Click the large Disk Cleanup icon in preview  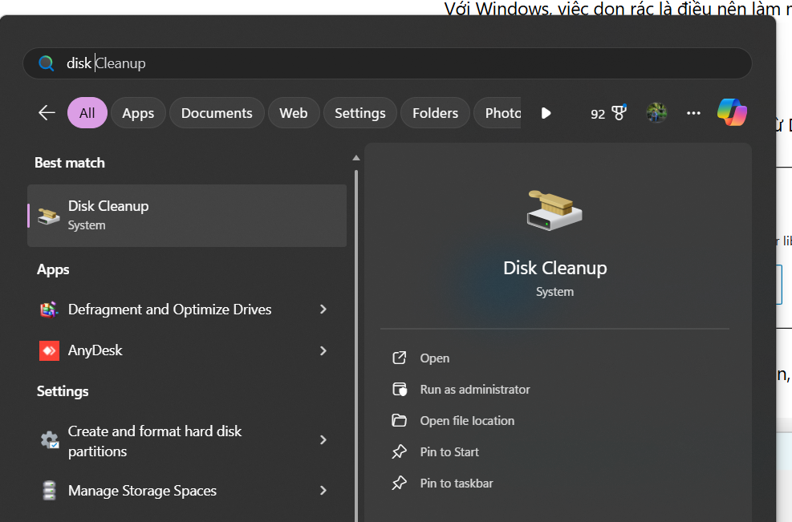pyautogui.click(x=554, y=212)
